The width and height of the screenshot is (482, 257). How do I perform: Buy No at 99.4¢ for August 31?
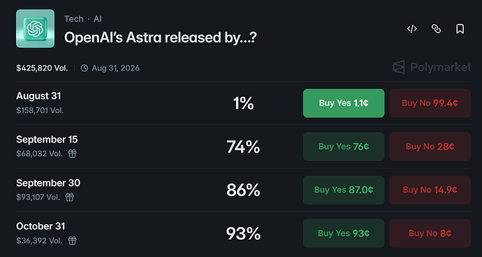[x=430, y=103]
